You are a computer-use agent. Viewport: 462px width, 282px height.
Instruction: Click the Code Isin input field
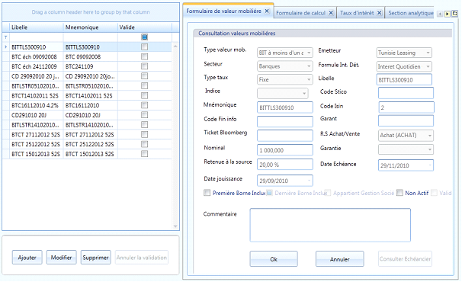point(406,107)
